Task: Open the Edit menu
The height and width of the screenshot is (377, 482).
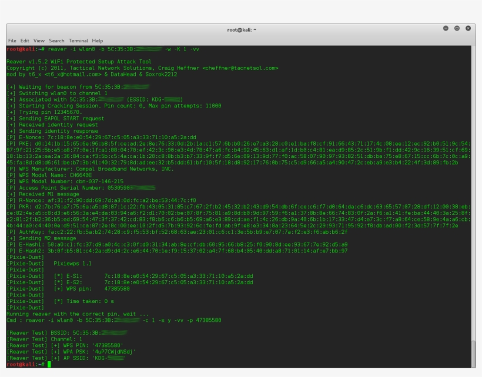Action: (x=25, y=41)
